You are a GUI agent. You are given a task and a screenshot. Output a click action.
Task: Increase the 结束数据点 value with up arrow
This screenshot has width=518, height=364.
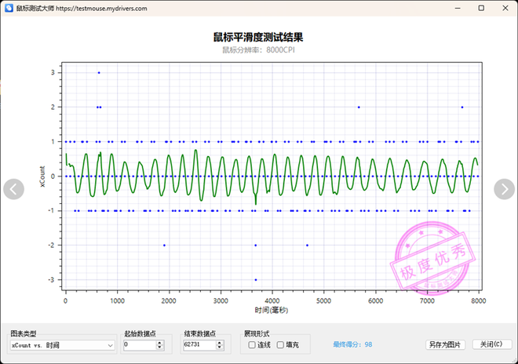(x=221, y=342)
